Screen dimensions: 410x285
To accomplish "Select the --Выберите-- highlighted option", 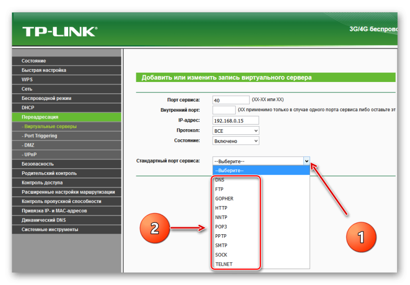I will [261, 171].
